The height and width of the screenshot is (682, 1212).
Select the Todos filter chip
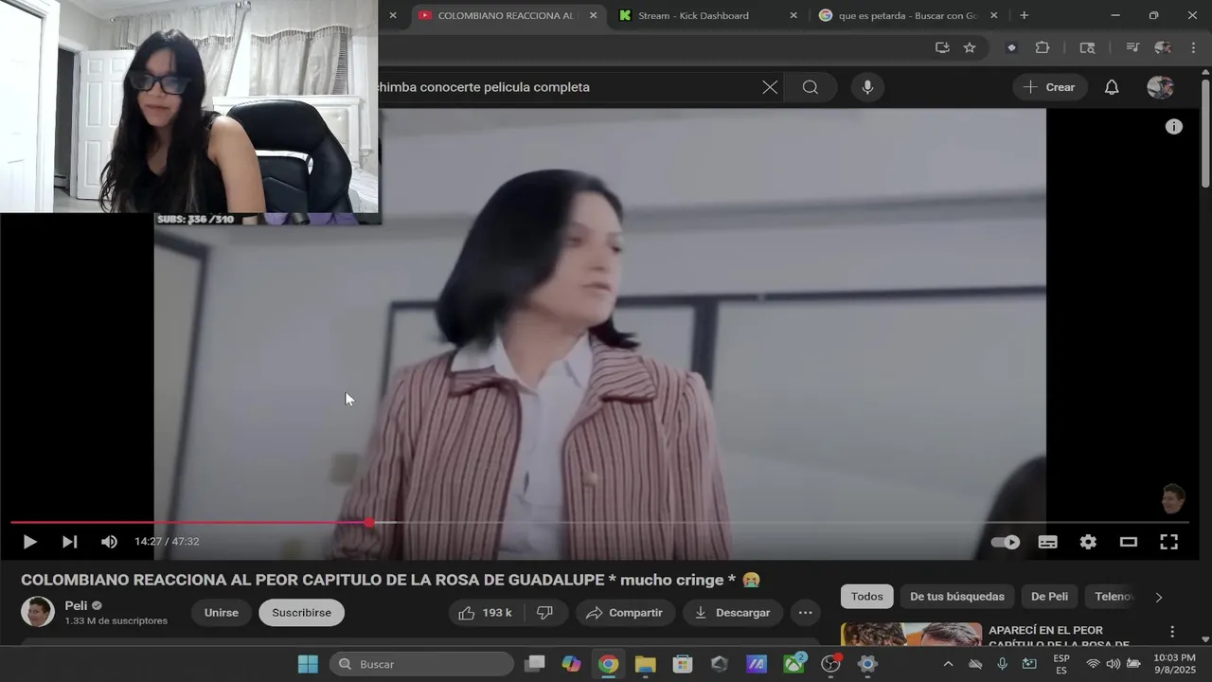pos(866,597)
